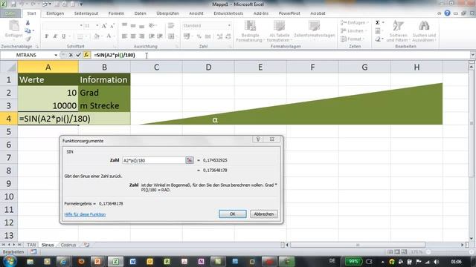Open Sortieren und Filtern

(398, 31)
